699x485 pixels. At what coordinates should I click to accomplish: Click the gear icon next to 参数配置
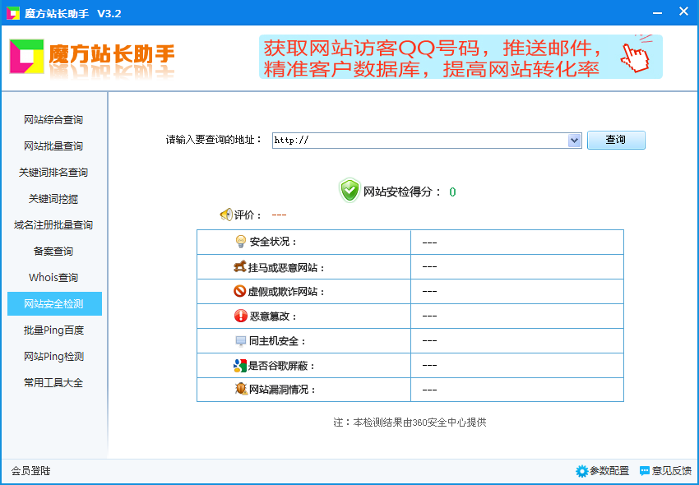coord(581,471)
